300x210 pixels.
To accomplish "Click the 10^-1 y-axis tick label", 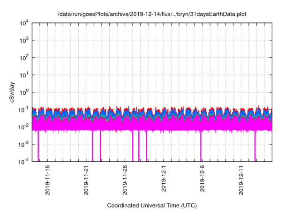I will point(24,110).
